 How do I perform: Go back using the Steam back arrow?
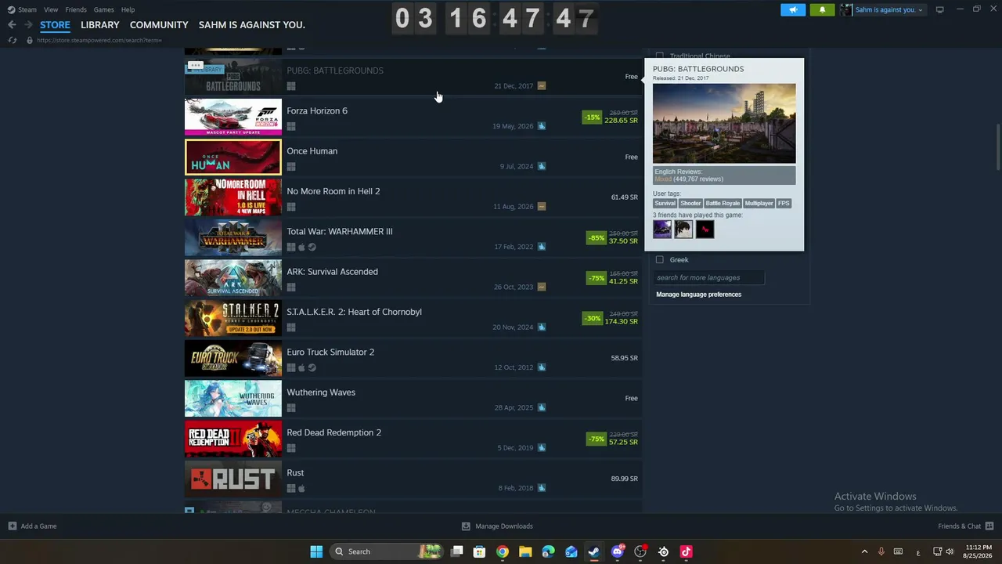pyautogui.click(x=12, y=25)
